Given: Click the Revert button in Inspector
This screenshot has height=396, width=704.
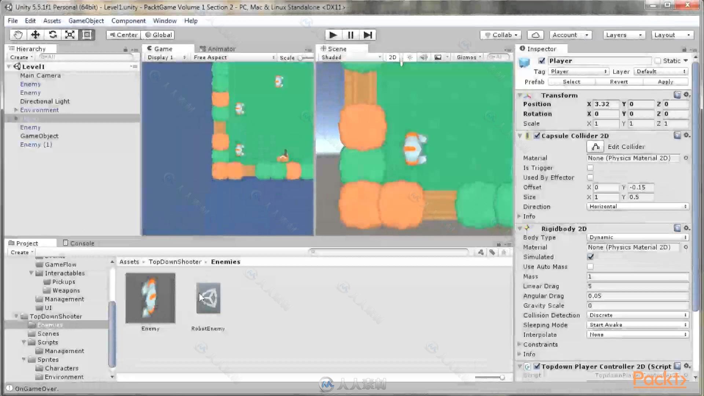Looking at the screenshot, I should click(619, 82).
